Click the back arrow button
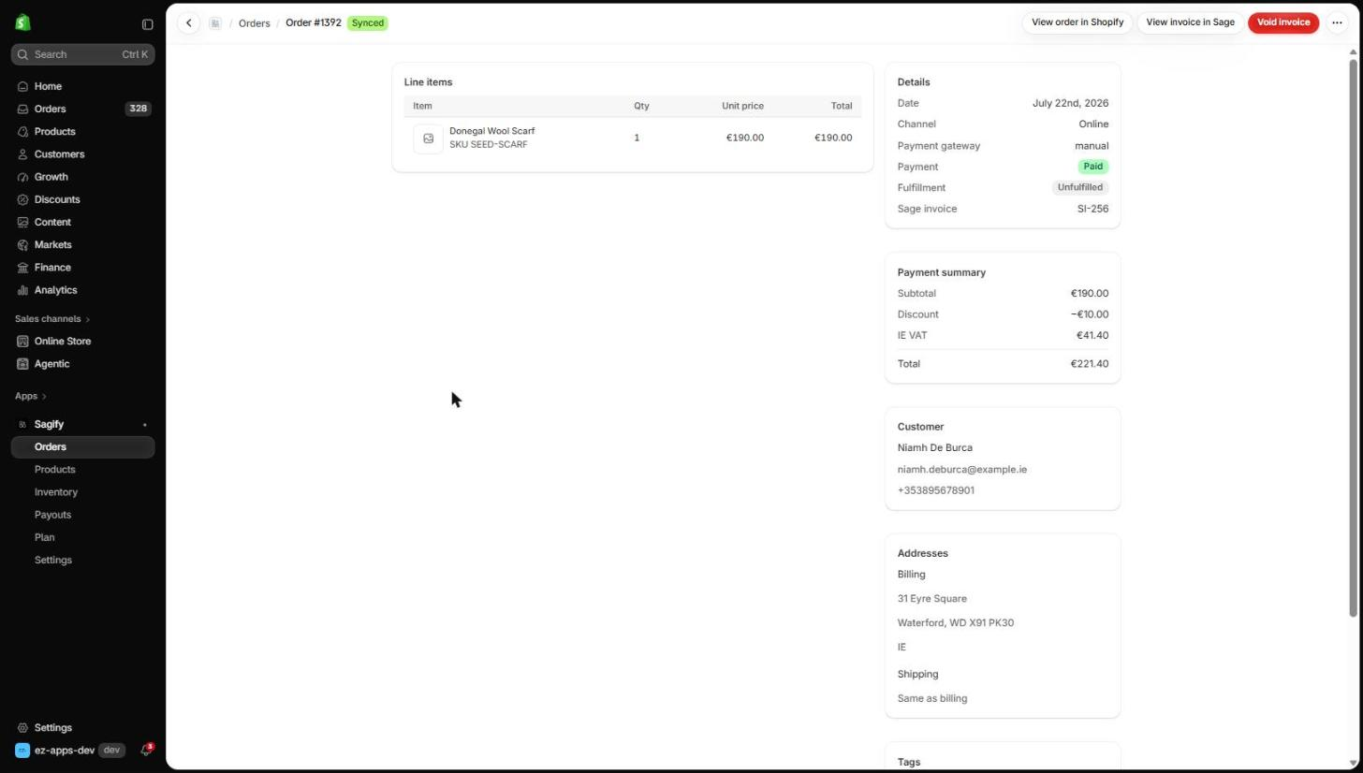This screenshot has height=773, width=1363. coord(188,22)
